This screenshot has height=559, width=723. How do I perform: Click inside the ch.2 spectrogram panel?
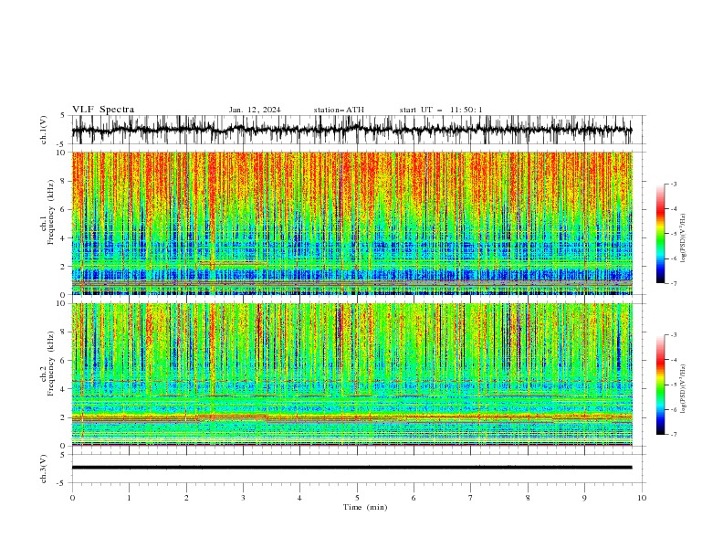[351, 374]
